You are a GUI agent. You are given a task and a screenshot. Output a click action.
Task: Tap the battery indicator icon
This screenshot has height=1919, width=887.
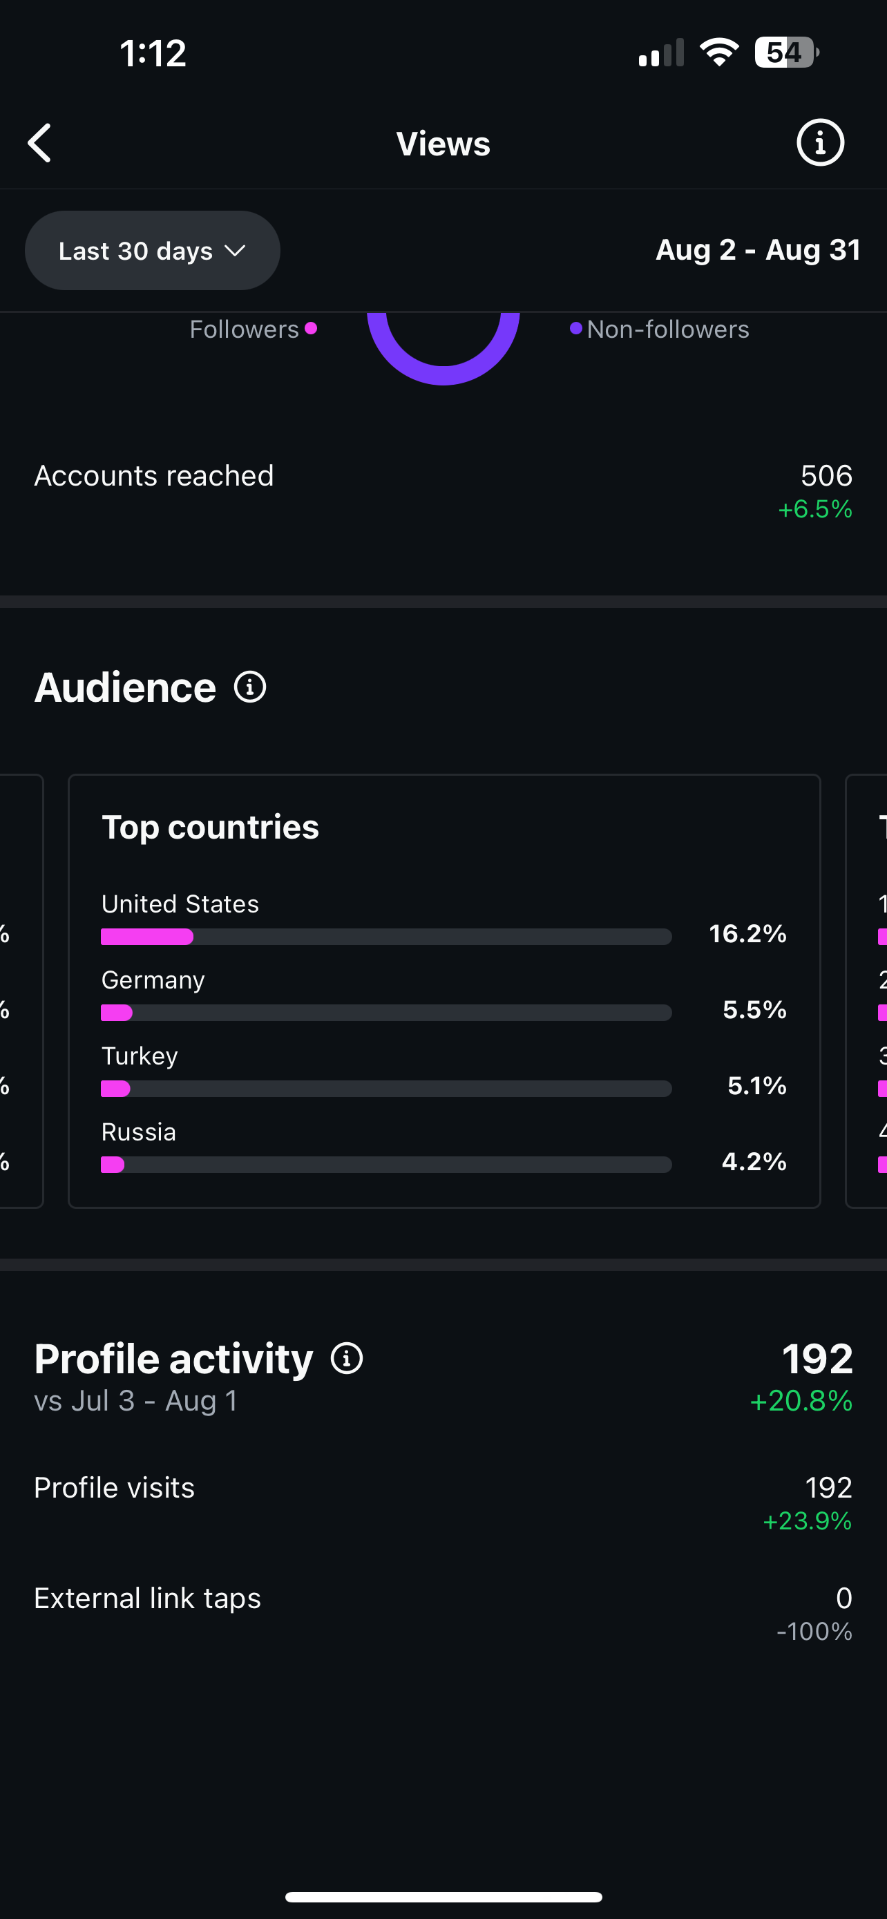[x=786, y=53]
